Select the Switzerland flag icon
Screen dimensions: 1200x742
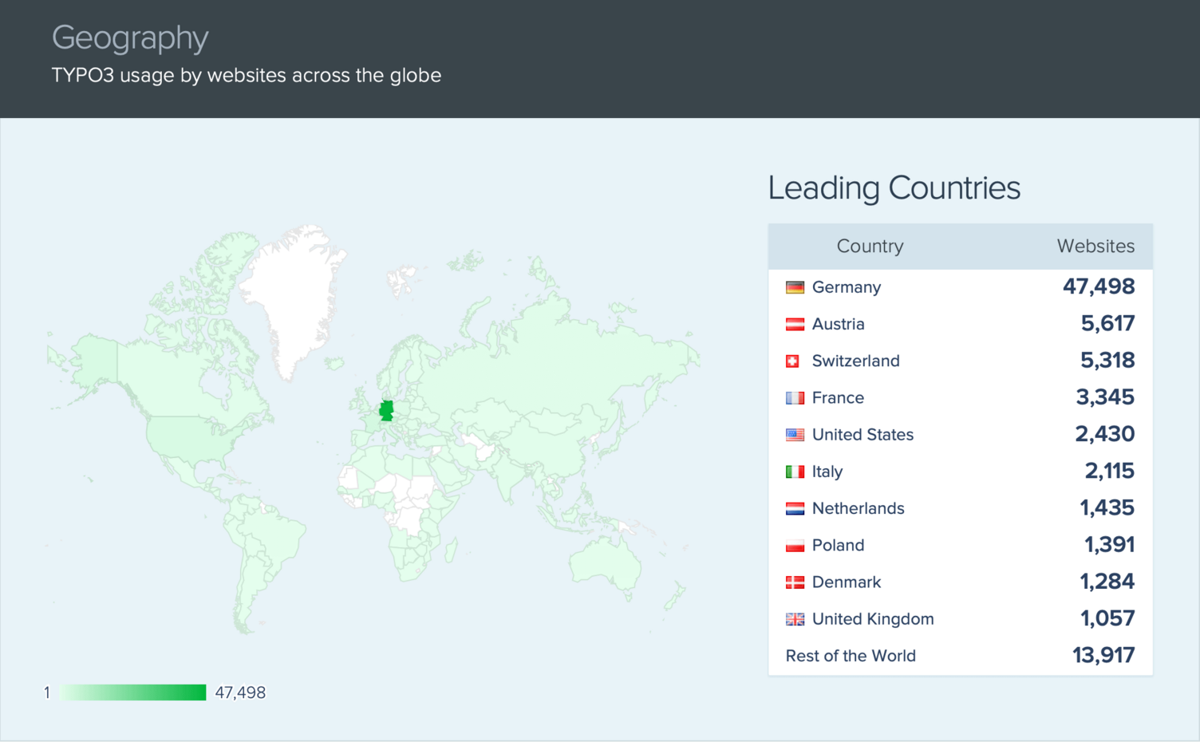pos(795,361)
